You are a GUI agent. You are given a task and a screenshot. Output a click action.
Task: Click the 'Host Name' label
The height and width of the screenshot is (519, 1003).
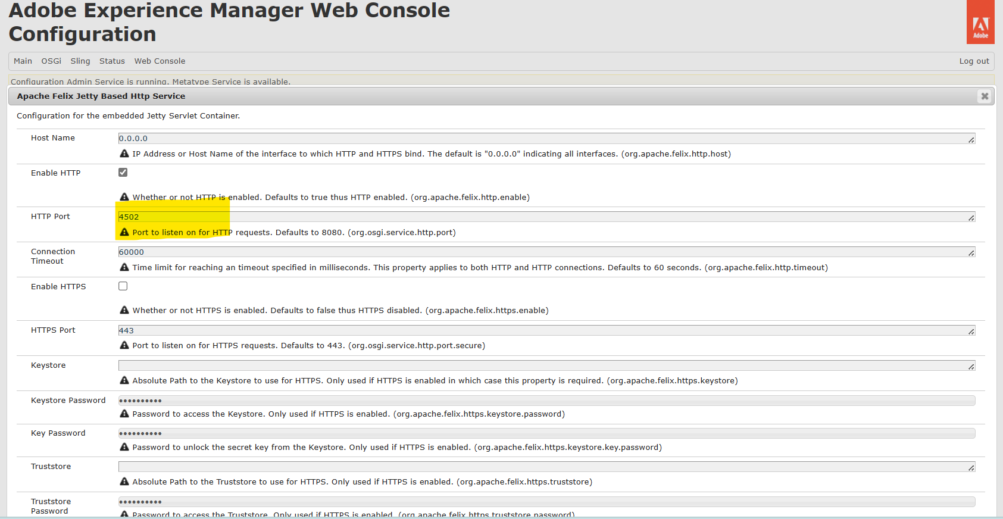pos(53,137)
